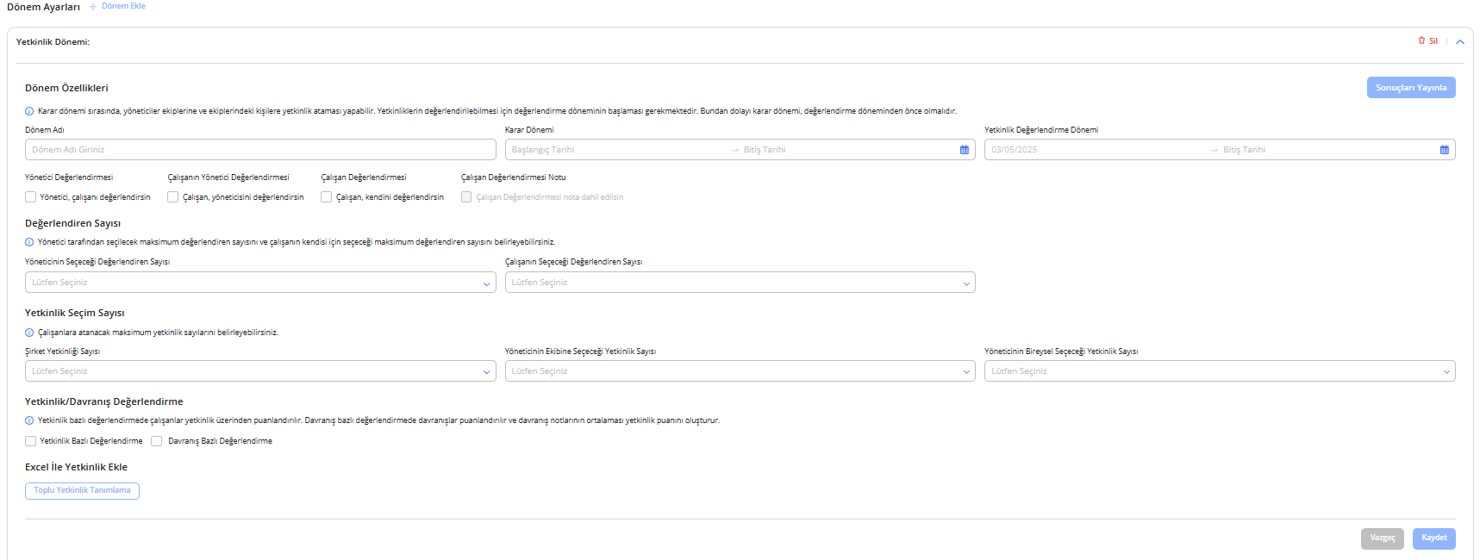Expand Şirket Yetkinliği Sayısı dropdown
Image resolution: width=1480 pixels, height=560 pixels.
[x=259, y=371]
